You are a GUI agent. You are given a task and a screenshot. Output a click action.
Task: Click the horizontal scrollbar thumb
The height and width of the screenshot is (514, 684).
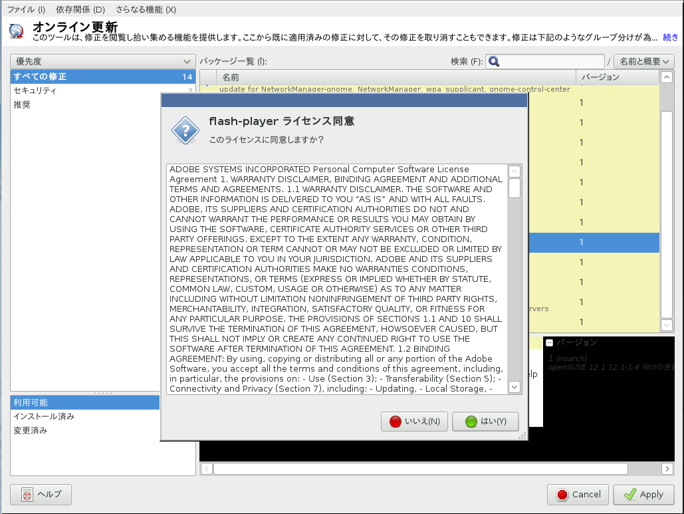421,469
